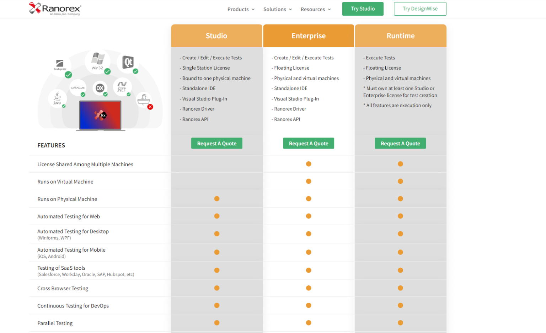This screenshot has width=546, height=333.
Task: Click Try DesignWise button
Action: [x=420, y=9]
